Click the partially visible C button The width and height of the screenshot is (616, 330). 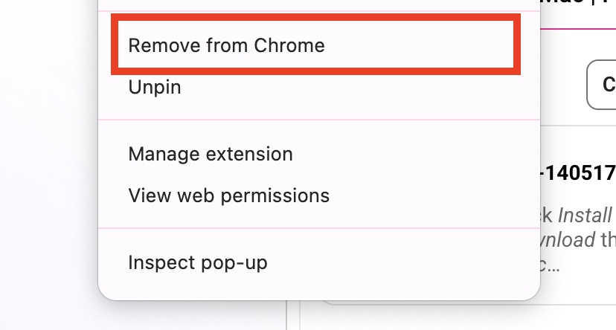click(x=604, y=82)
